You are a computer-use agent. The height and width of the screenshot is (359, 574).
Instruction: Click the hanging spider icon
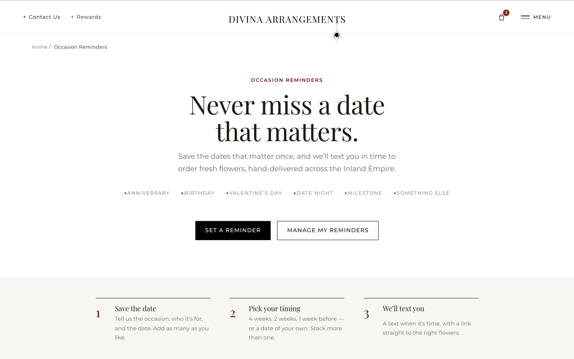(337, 36)
